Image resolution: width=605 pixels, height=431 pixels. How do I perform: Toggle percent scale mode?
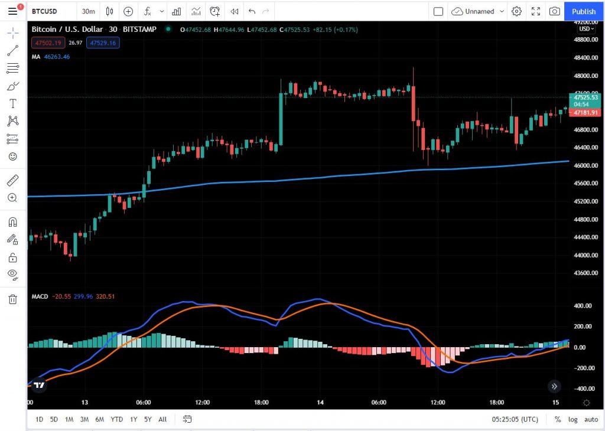point(558,419)
